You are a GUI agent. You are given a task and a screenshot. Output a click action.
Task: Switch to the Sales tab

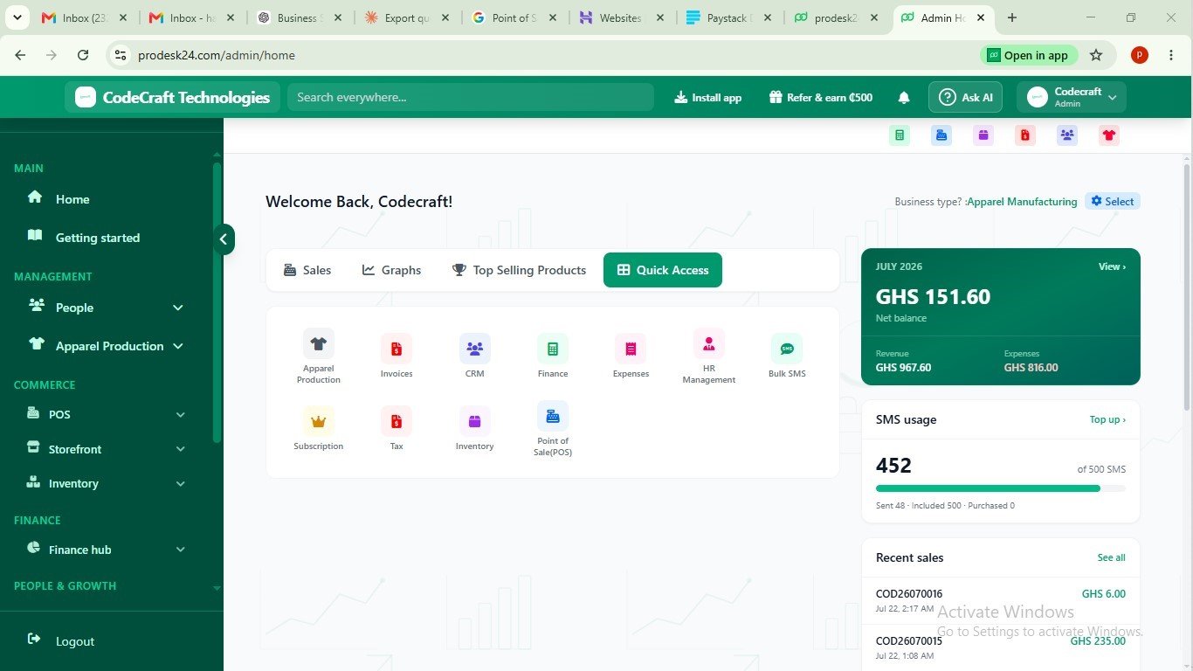click(x=307, y=270)
